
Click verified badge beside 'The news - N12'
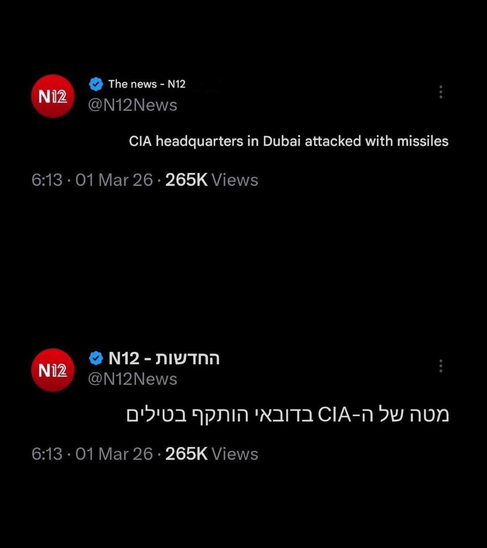(96, 84)
